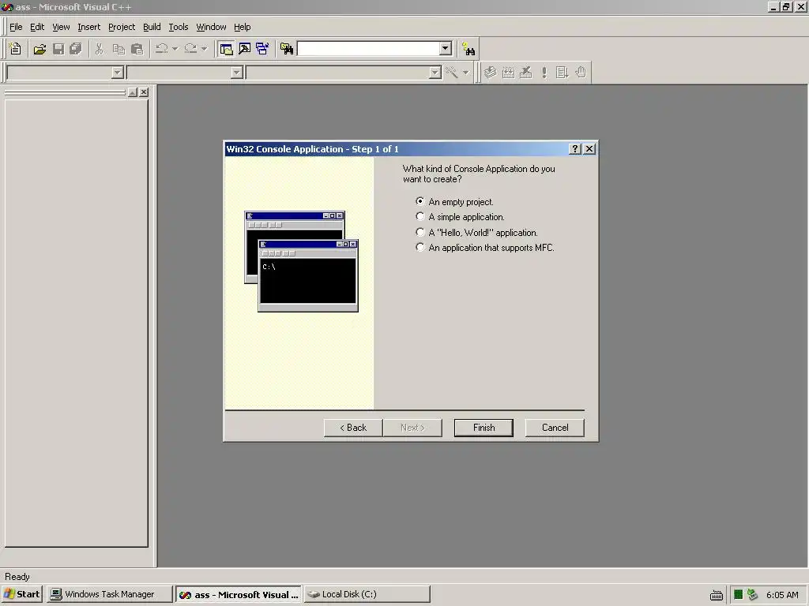
Task: Click the Compile icon in Build toolbar
Action: 490,73
